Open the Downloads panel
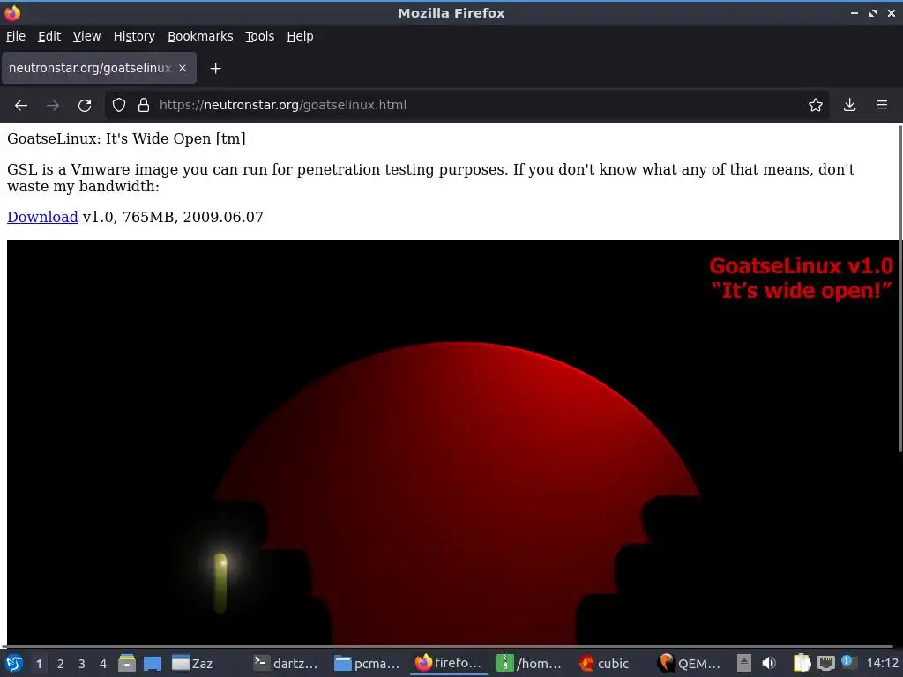 coord(849,106)
